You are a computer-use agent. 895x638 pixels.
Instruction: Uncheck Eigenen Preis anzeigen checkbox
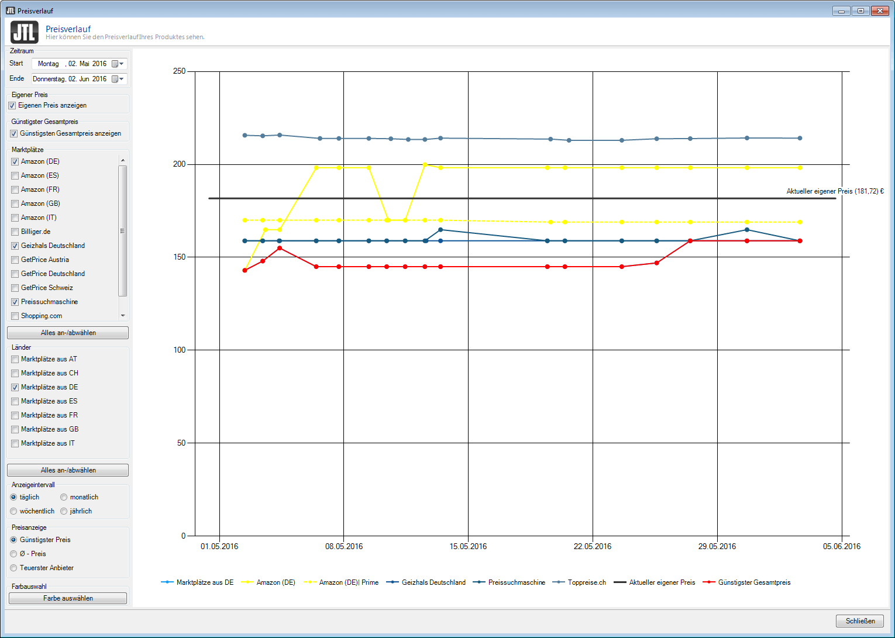click(12, 106)
